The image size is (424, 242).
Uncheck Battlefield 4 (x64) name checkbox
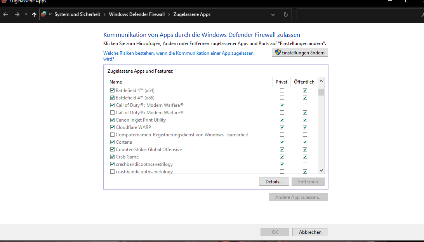point(112,90)
